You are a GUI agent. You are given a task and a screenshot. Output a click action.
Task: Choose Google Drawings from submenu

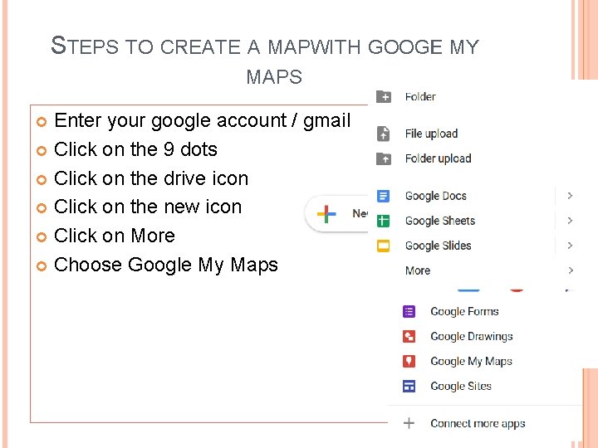pyautogui.click(x=472, y=336)
